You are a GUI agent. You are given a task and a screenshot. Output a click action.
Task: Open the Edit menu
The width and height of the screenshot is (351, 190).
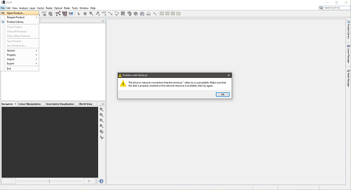click(x=9, y=8)
